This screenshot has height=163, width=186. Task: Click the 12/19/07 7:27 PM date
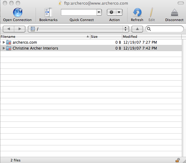[140, 42]
